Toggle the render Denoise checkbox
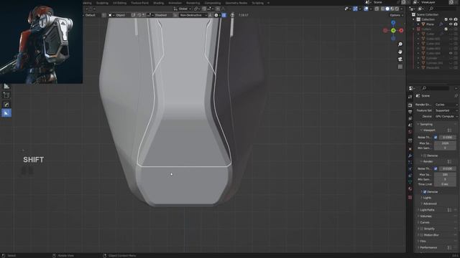The image size is (460, 258). [425, 192]
